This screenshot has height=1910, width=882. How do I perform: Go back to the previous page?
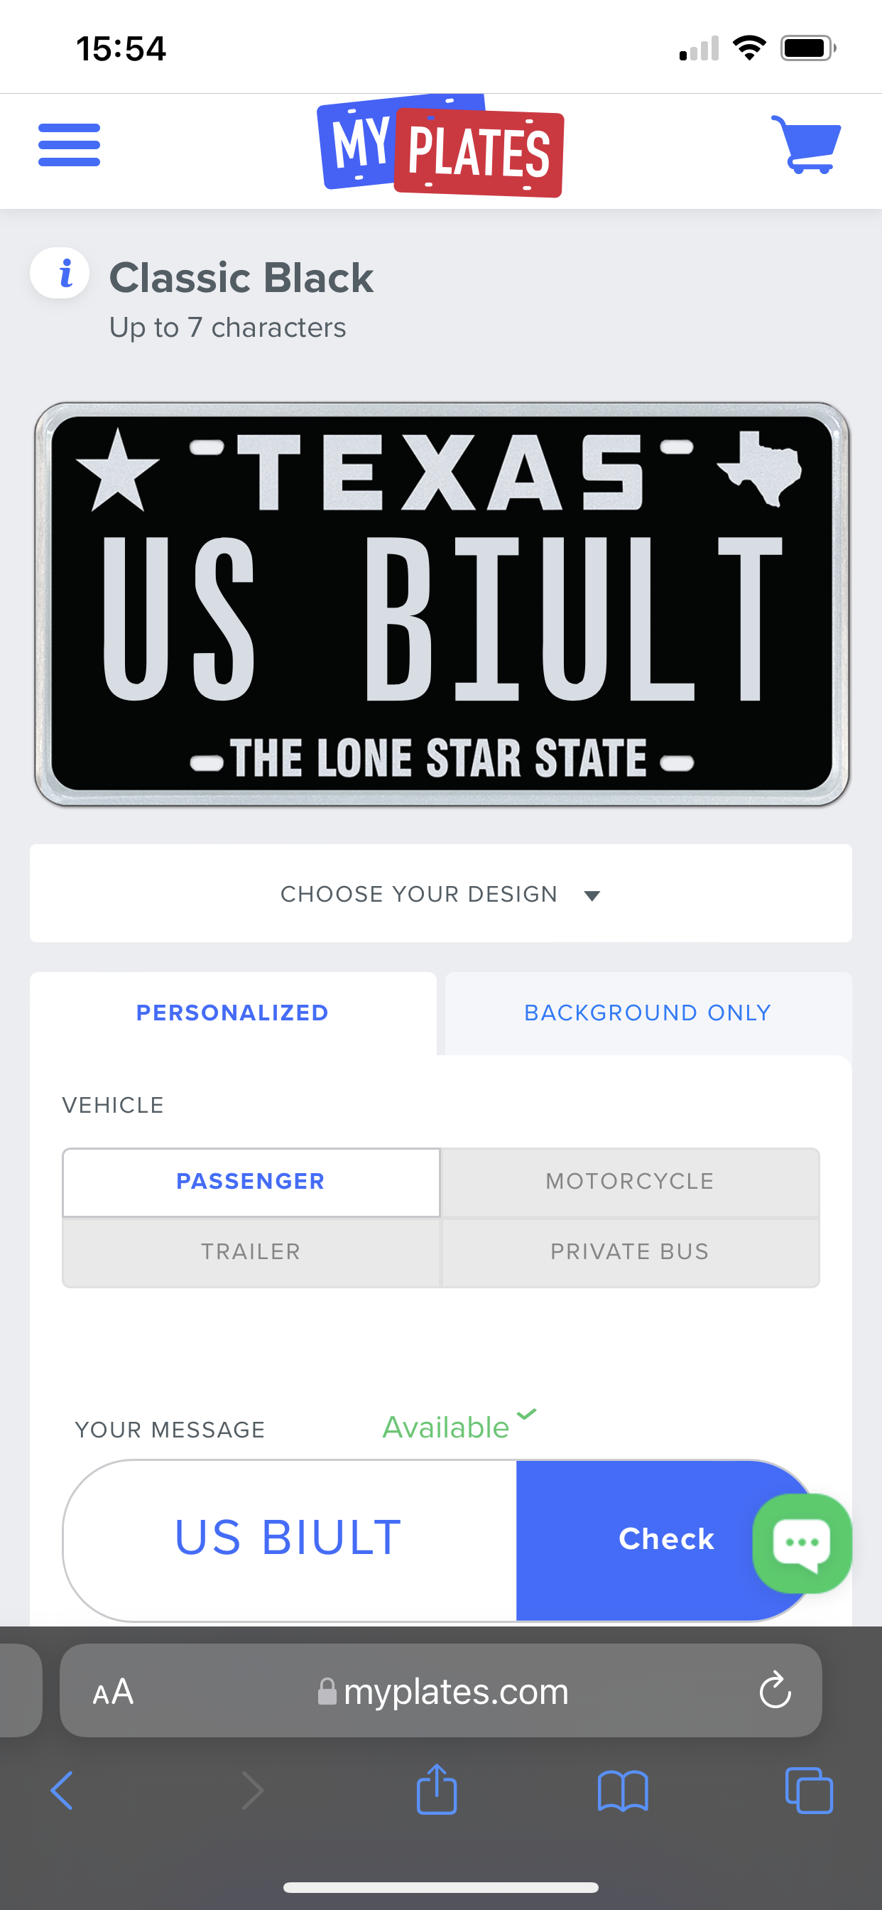62,1791
